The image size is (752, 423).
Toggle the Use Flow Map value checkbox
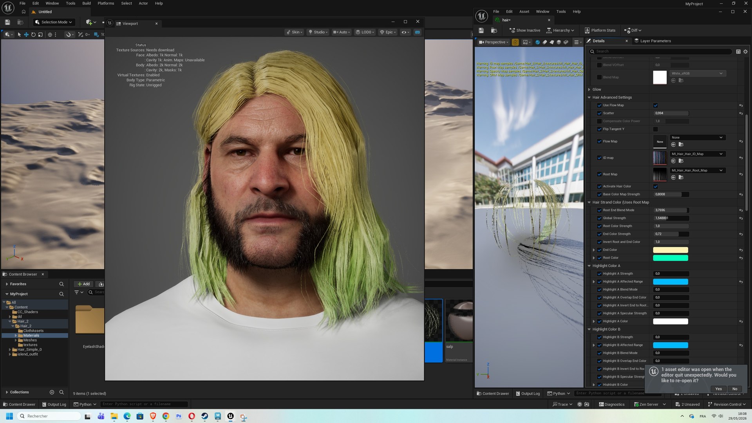(x=656, y=105)
